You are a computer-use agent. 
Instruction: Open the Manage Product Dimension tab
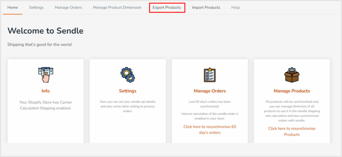(117, 7)
